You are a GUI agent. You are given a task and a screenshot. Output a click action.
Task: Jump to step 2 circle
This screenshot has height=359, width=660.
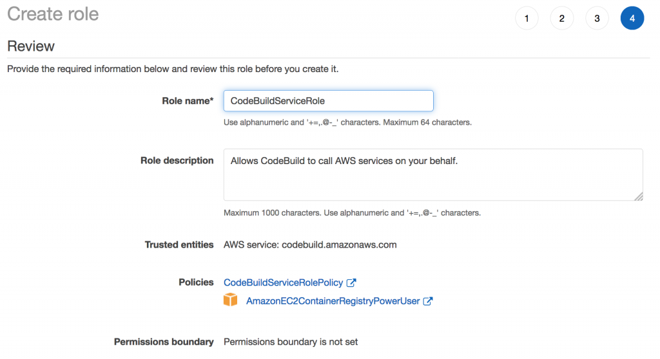pyautogui.click(x=562, y=19)
